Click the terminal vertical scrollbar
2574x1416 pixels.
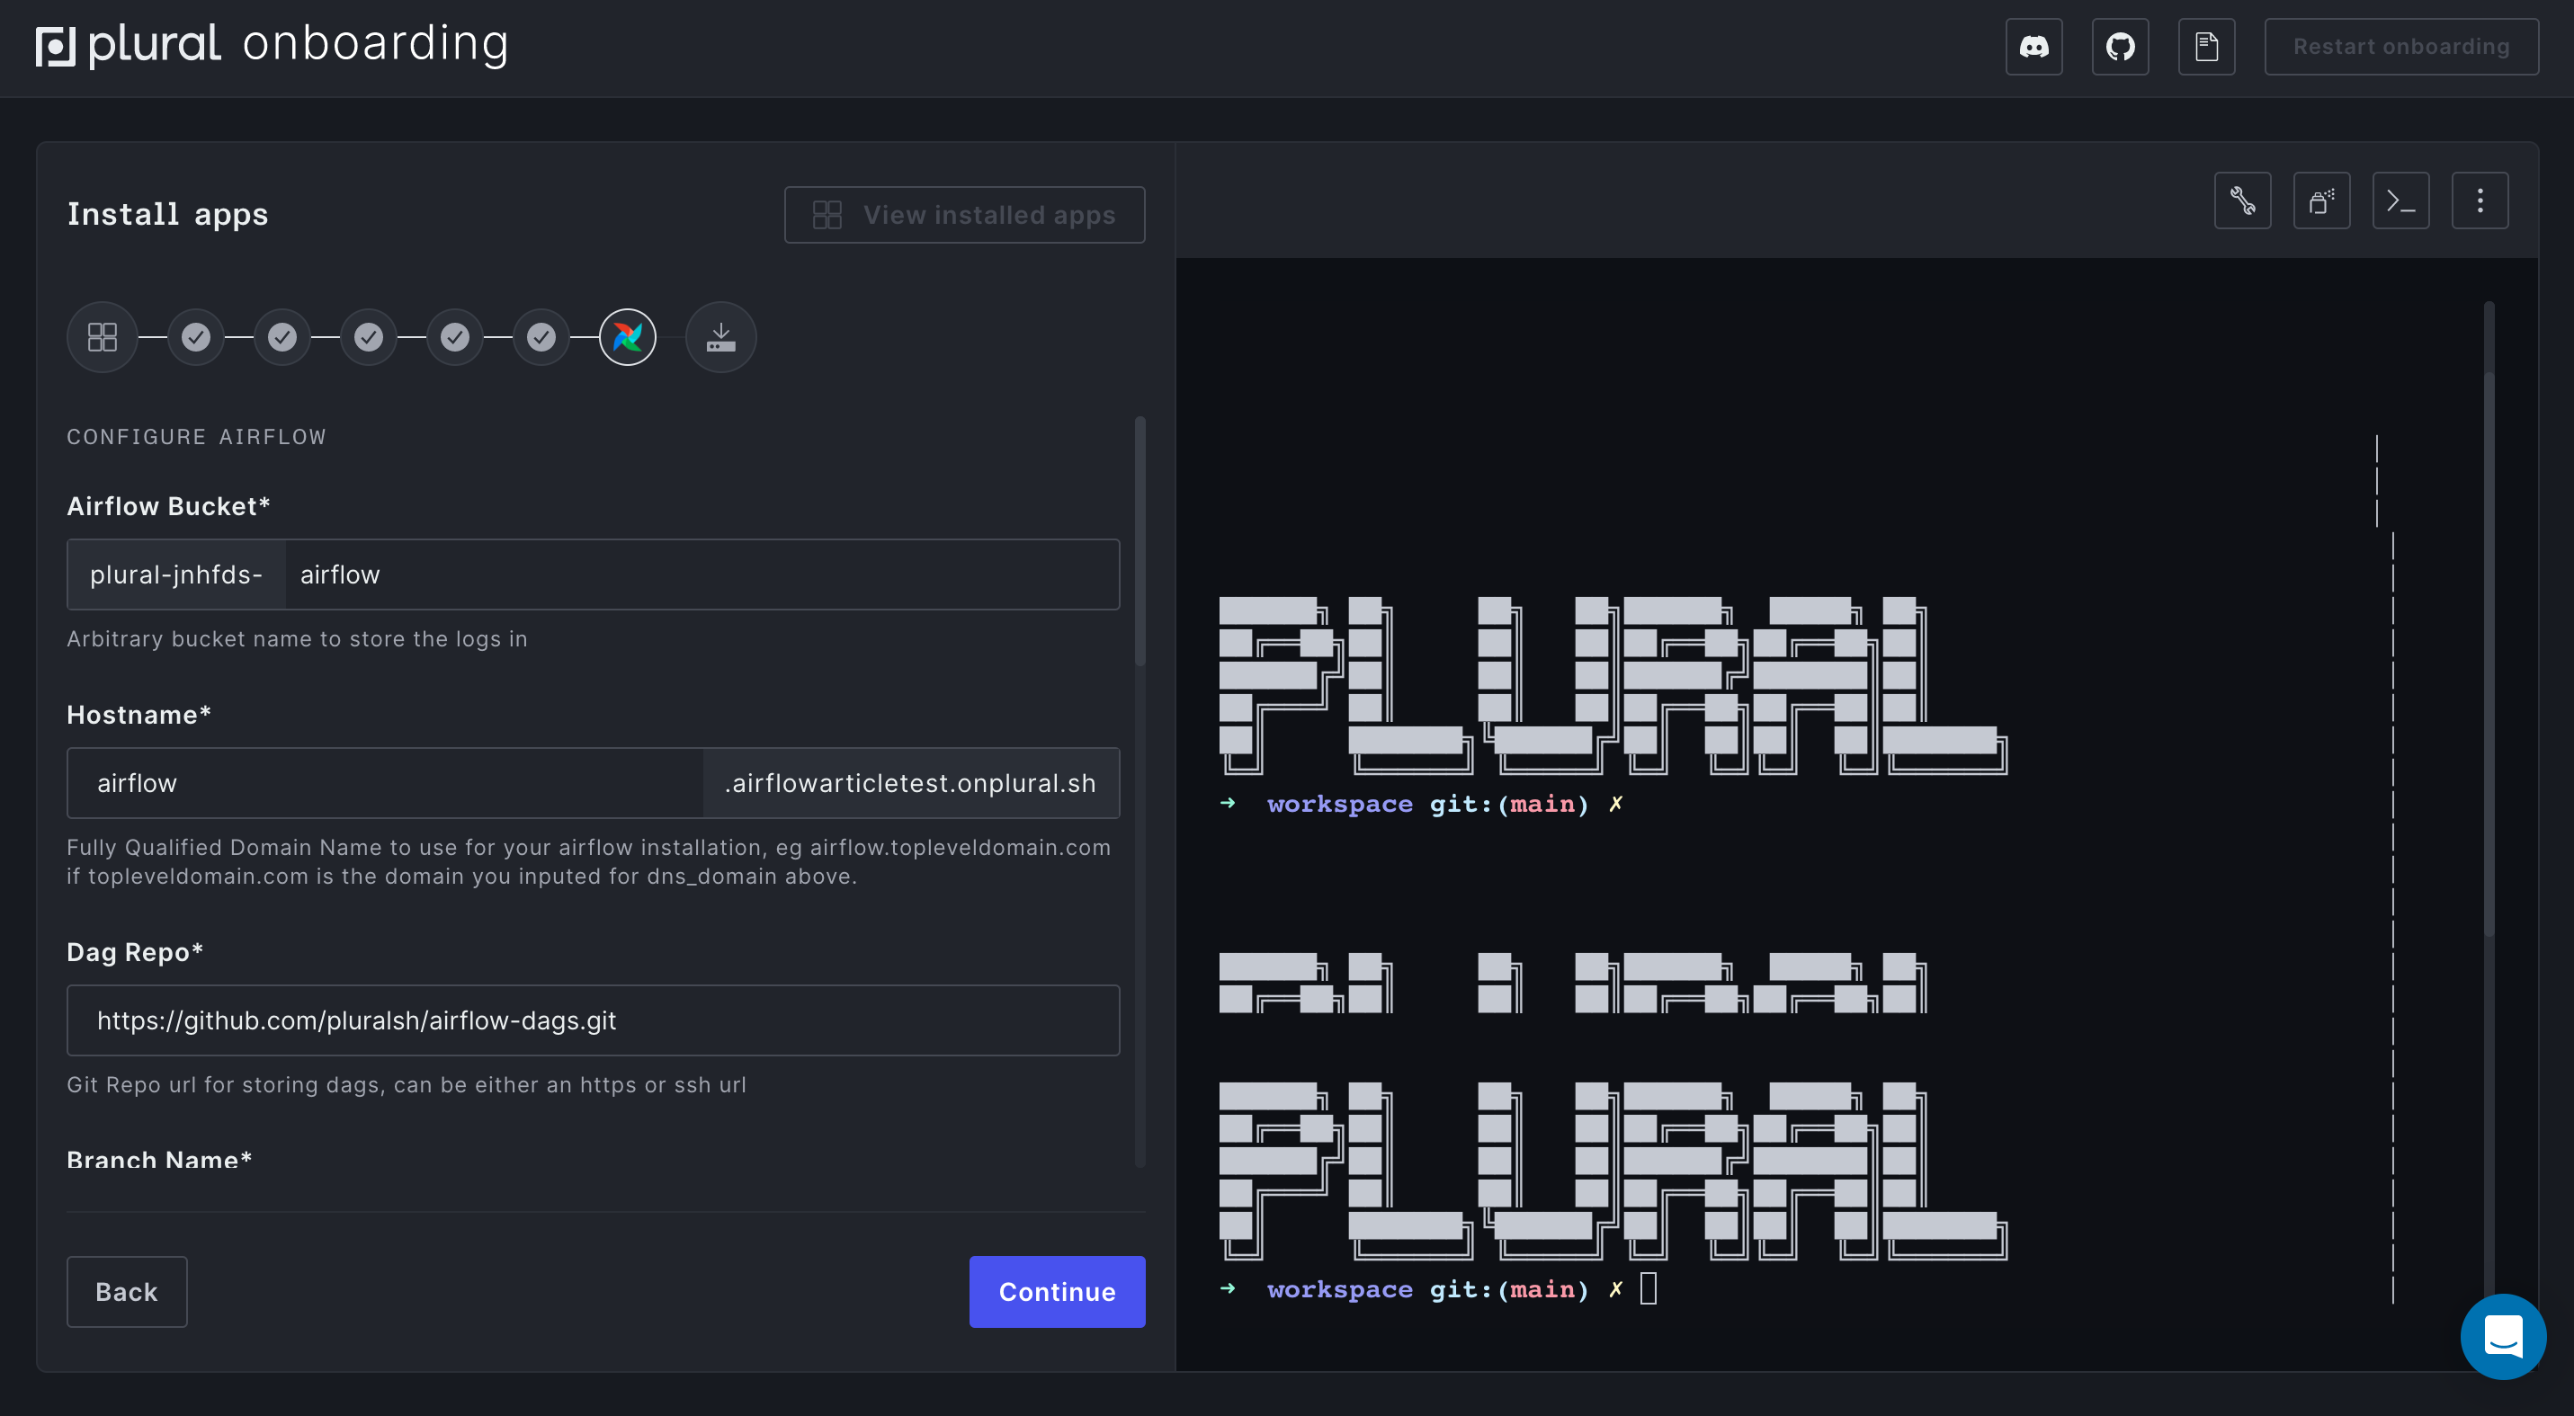[x=2488, y=655]
